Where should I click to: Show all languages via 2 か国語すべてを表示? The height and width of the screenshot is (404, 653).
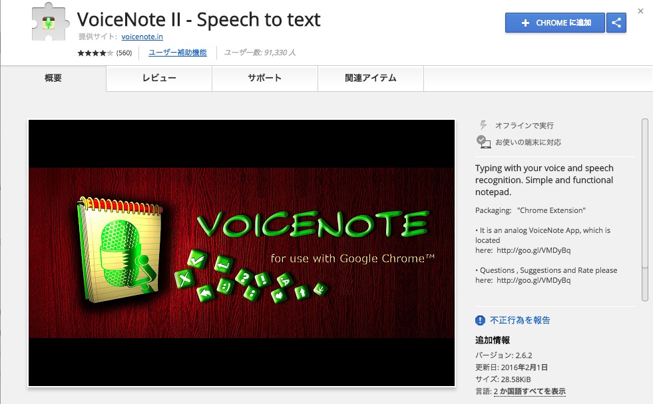(x=530, y=391)
